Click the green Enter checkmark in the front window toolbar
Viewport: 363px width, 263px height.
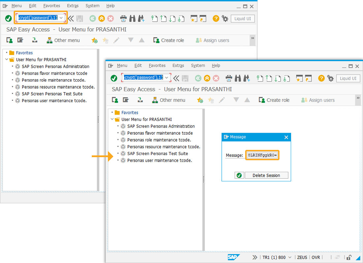pyautogui.click(x=114, y=78)
